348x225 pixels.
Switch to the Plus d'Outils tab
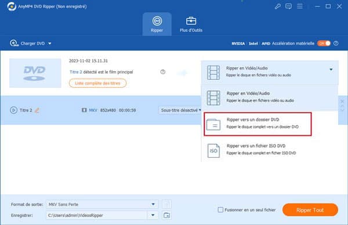[191, 24]
